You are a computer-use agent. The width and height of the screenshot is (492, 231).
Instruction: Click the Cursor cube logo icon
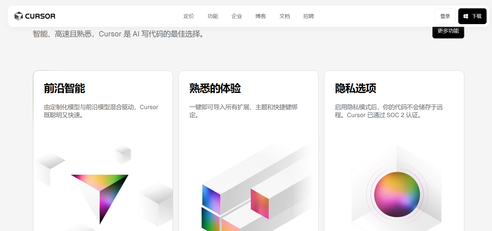tap(19, 16)
